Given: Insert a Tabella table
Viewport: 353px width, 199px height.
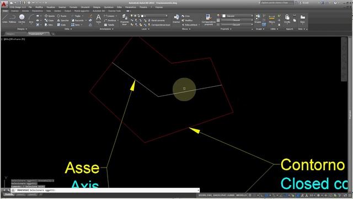Looking at the screenshot, I should click(x=109, y=24).
